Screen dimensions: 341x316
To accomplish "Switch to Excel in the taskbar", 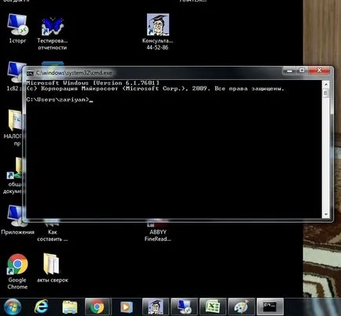I will click(213, 307).
